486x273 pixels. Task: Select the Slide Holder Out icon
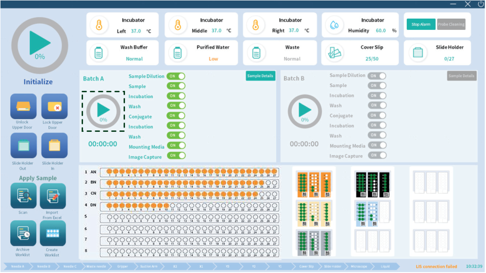tap(23, 145)
